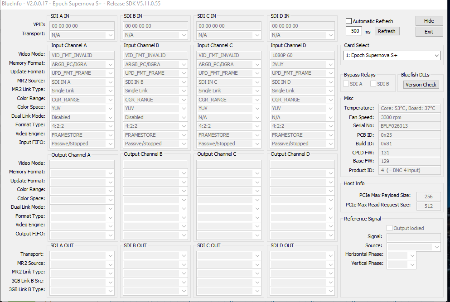450x302 pixels.
Task: Open the Horizontal Phase dropdown
Action: (411, 255)
